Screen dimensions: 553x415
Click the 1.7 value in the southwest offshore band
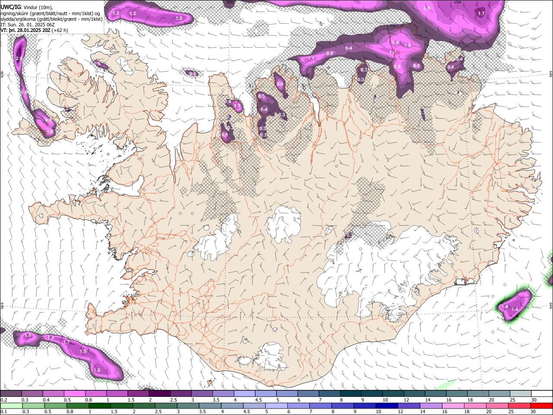pos(67,342)
